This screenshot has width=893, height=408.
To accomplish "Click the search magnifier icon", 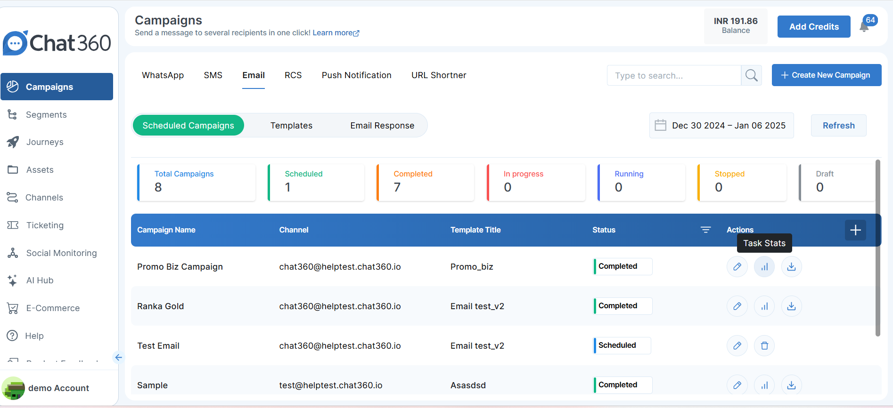I will tap(752, 75).
